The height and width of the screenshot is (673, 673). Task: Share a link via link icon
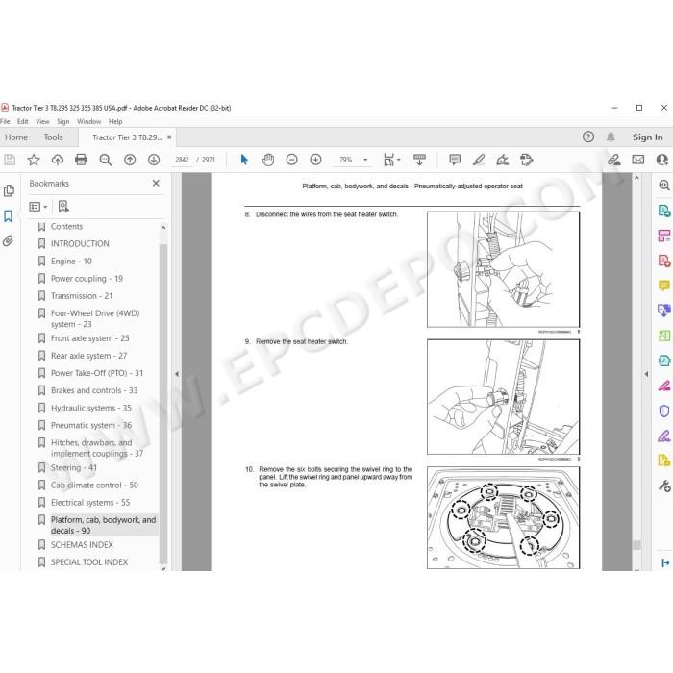614,161
